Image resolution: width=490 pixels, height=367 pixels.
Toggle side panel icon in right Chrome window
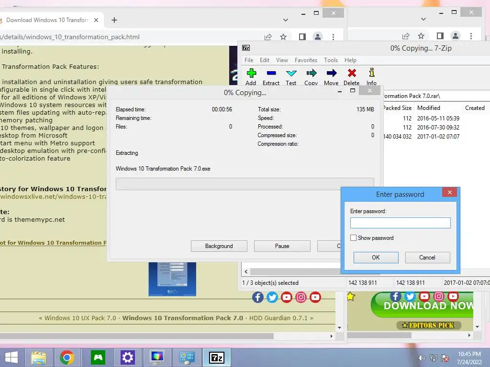point(440,36)
